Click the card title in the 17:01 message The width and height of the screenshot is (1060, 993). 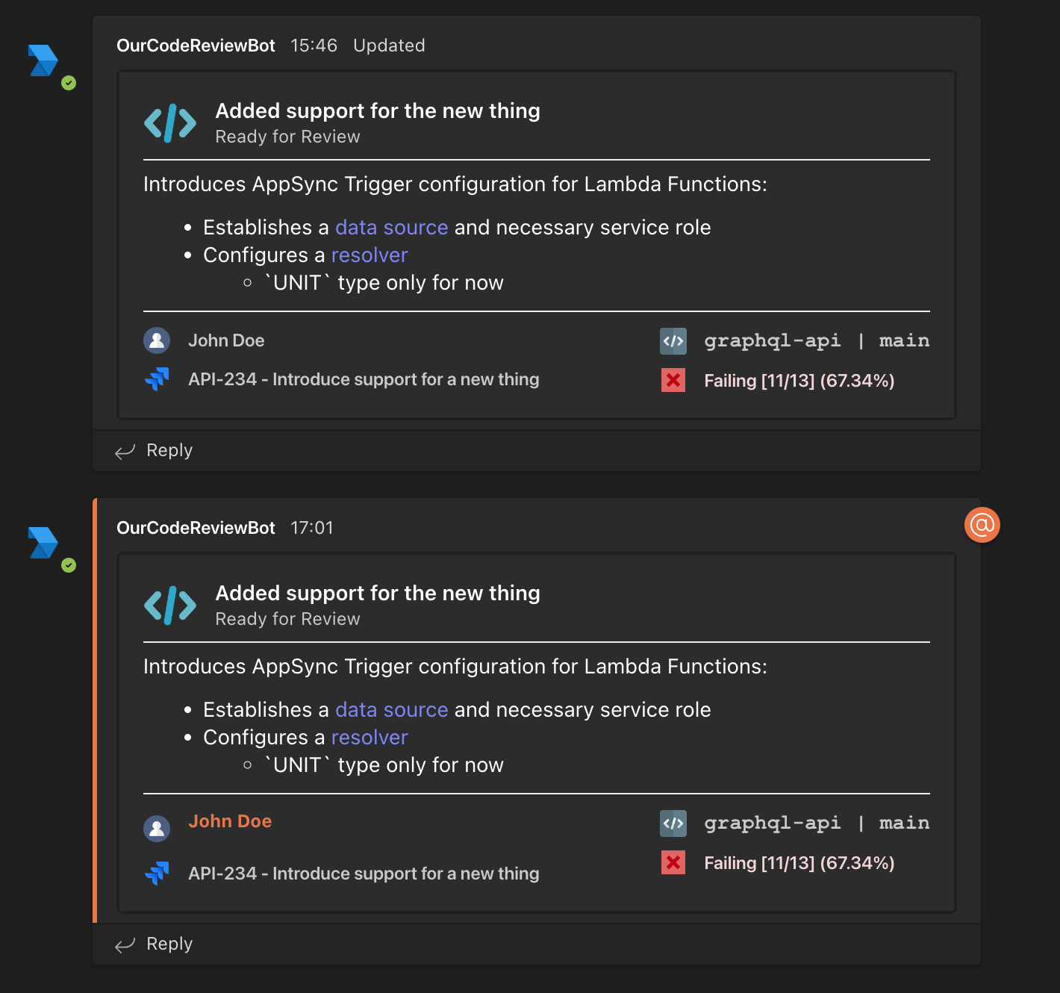(378, 593)
